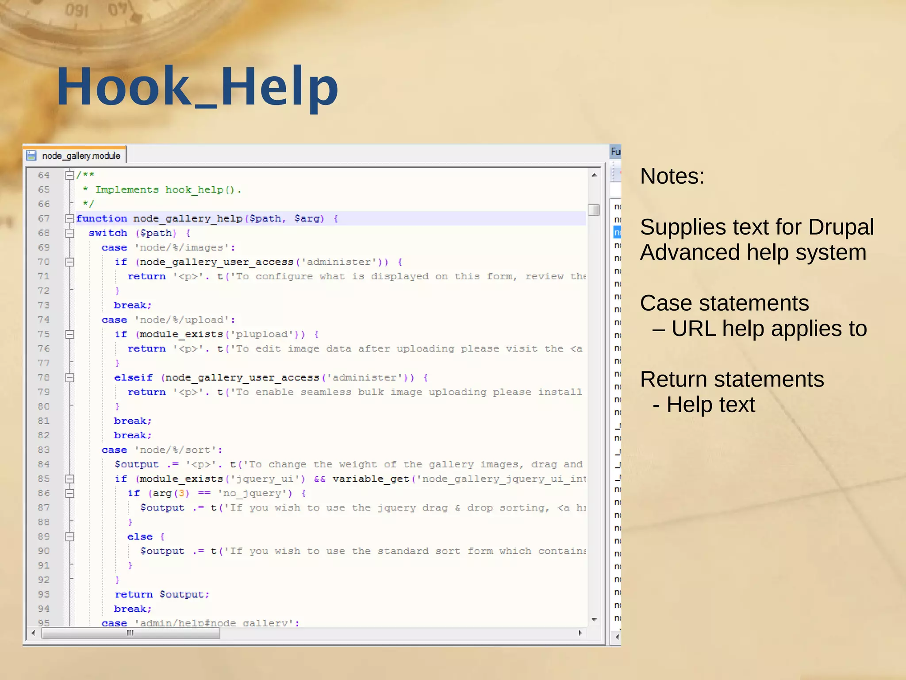This screenshot has width=906, height=680.
Task: Click the save icon on node_gallery.module tab
Action: (x=31, y=155)
